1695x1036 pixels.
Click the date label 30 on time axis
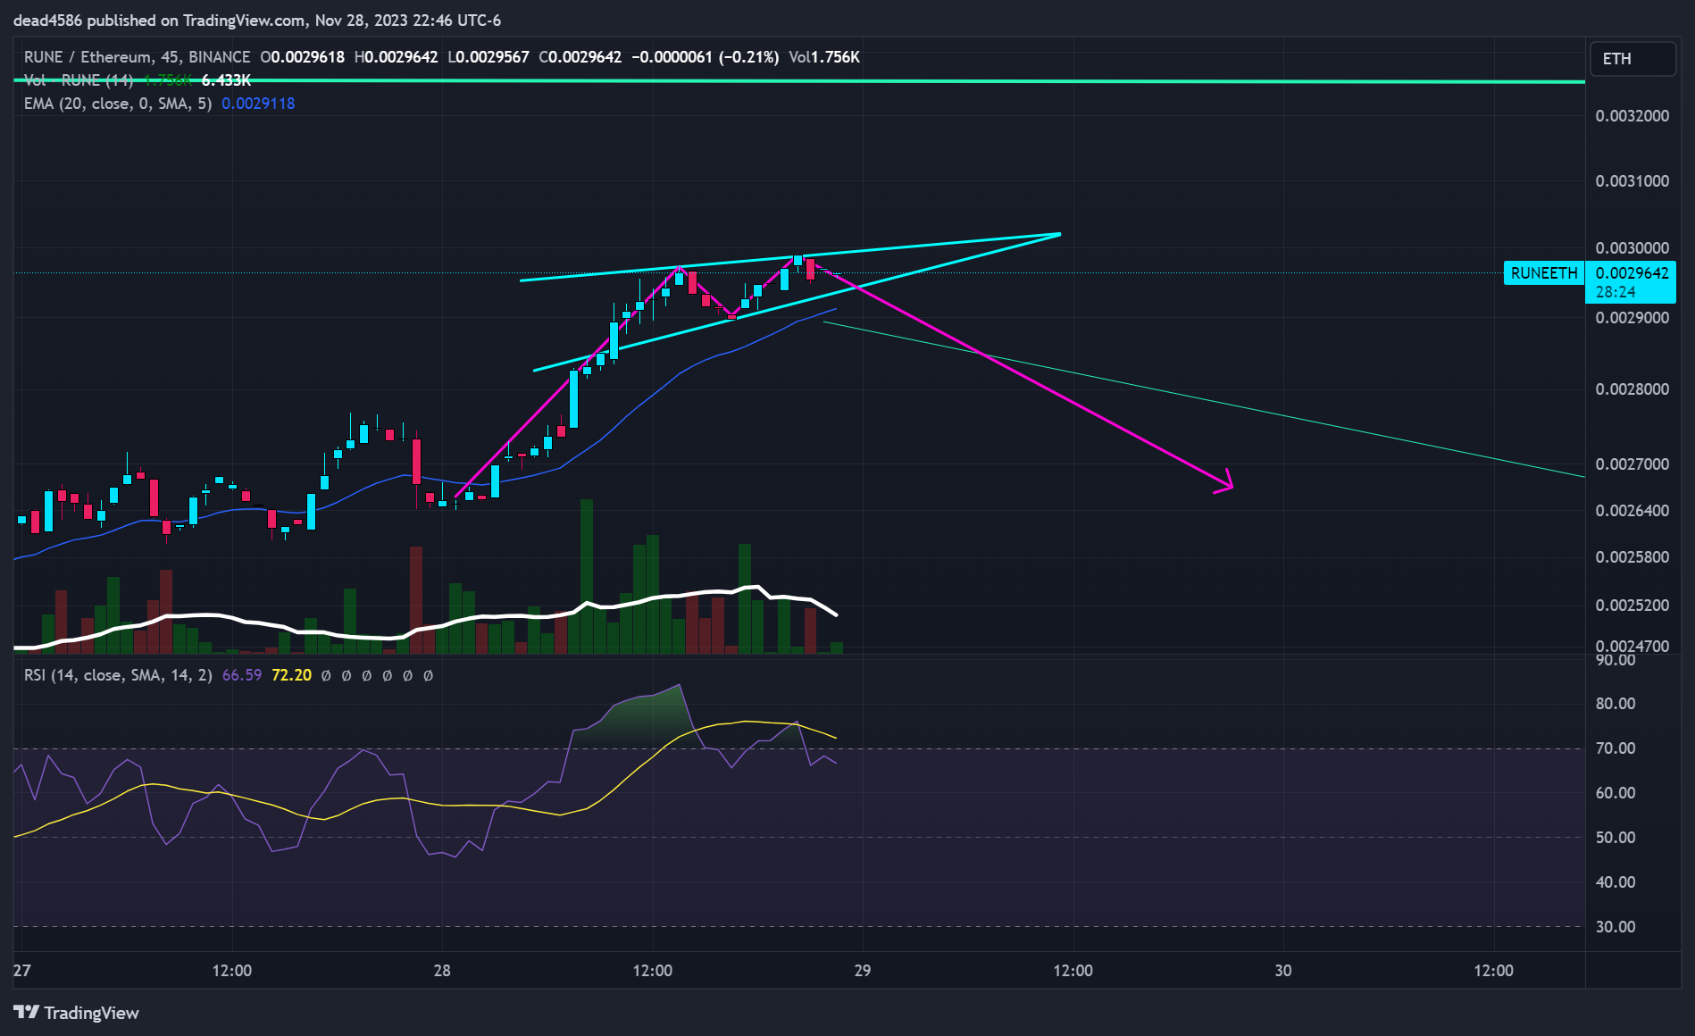click(1283, 971)
